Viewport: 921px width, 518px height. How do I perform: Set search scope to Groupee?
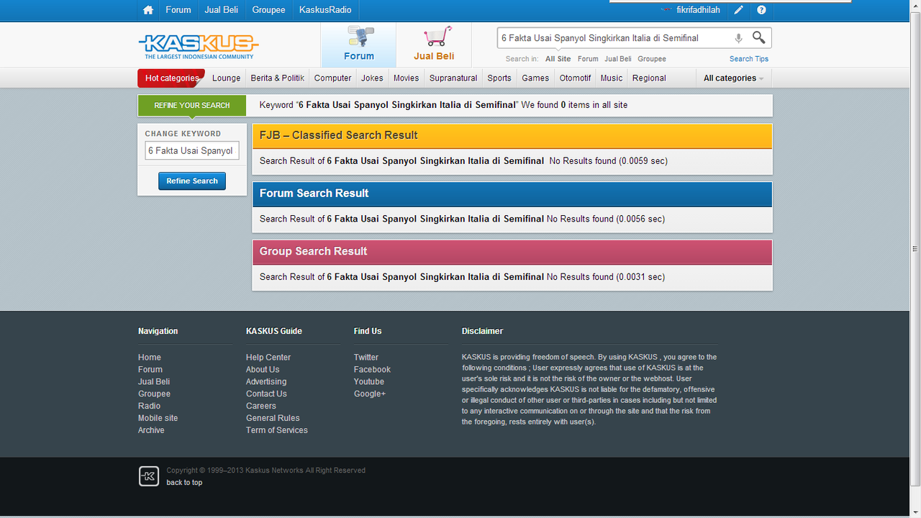(652, 59)
